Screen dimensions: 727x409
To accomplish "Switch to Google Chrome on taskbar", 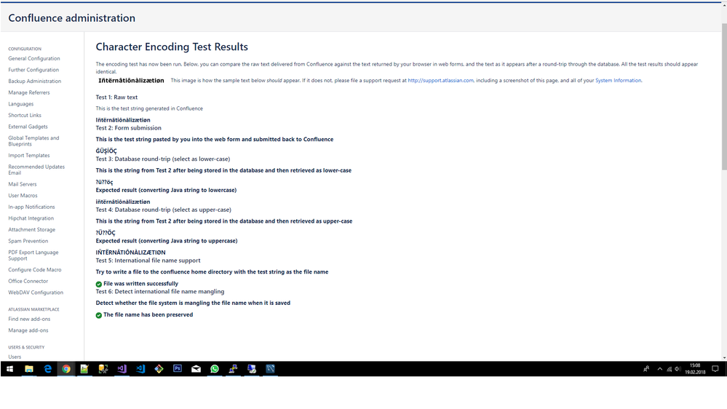I will coord(65,369).
